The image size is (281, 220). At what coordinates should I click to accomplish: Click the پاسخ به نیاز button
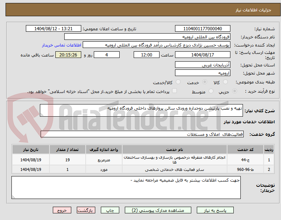pyautogui.click(x=215, y=210)
